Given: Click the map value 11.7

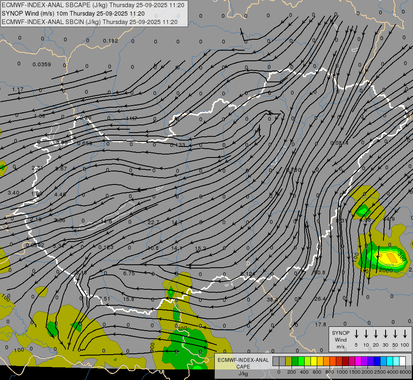Looking at the screenshot, I should tap(132, 118).
